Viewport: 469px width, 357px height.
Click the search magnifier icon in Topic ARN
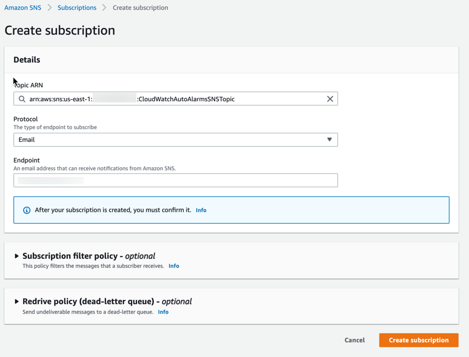click(22, 99)
